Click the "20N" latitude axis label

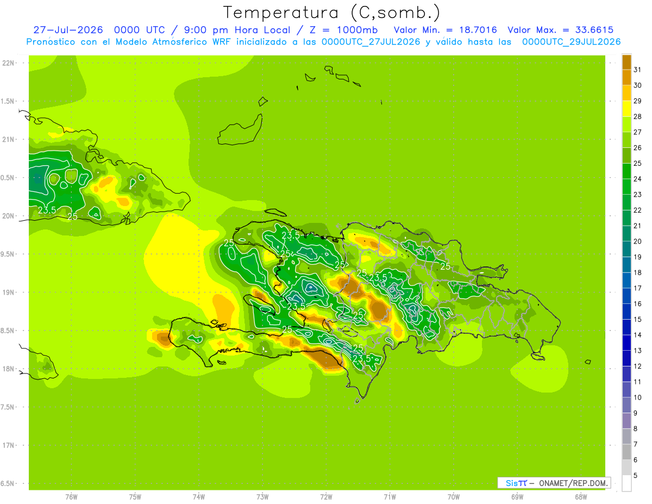(x=8, y=216)
